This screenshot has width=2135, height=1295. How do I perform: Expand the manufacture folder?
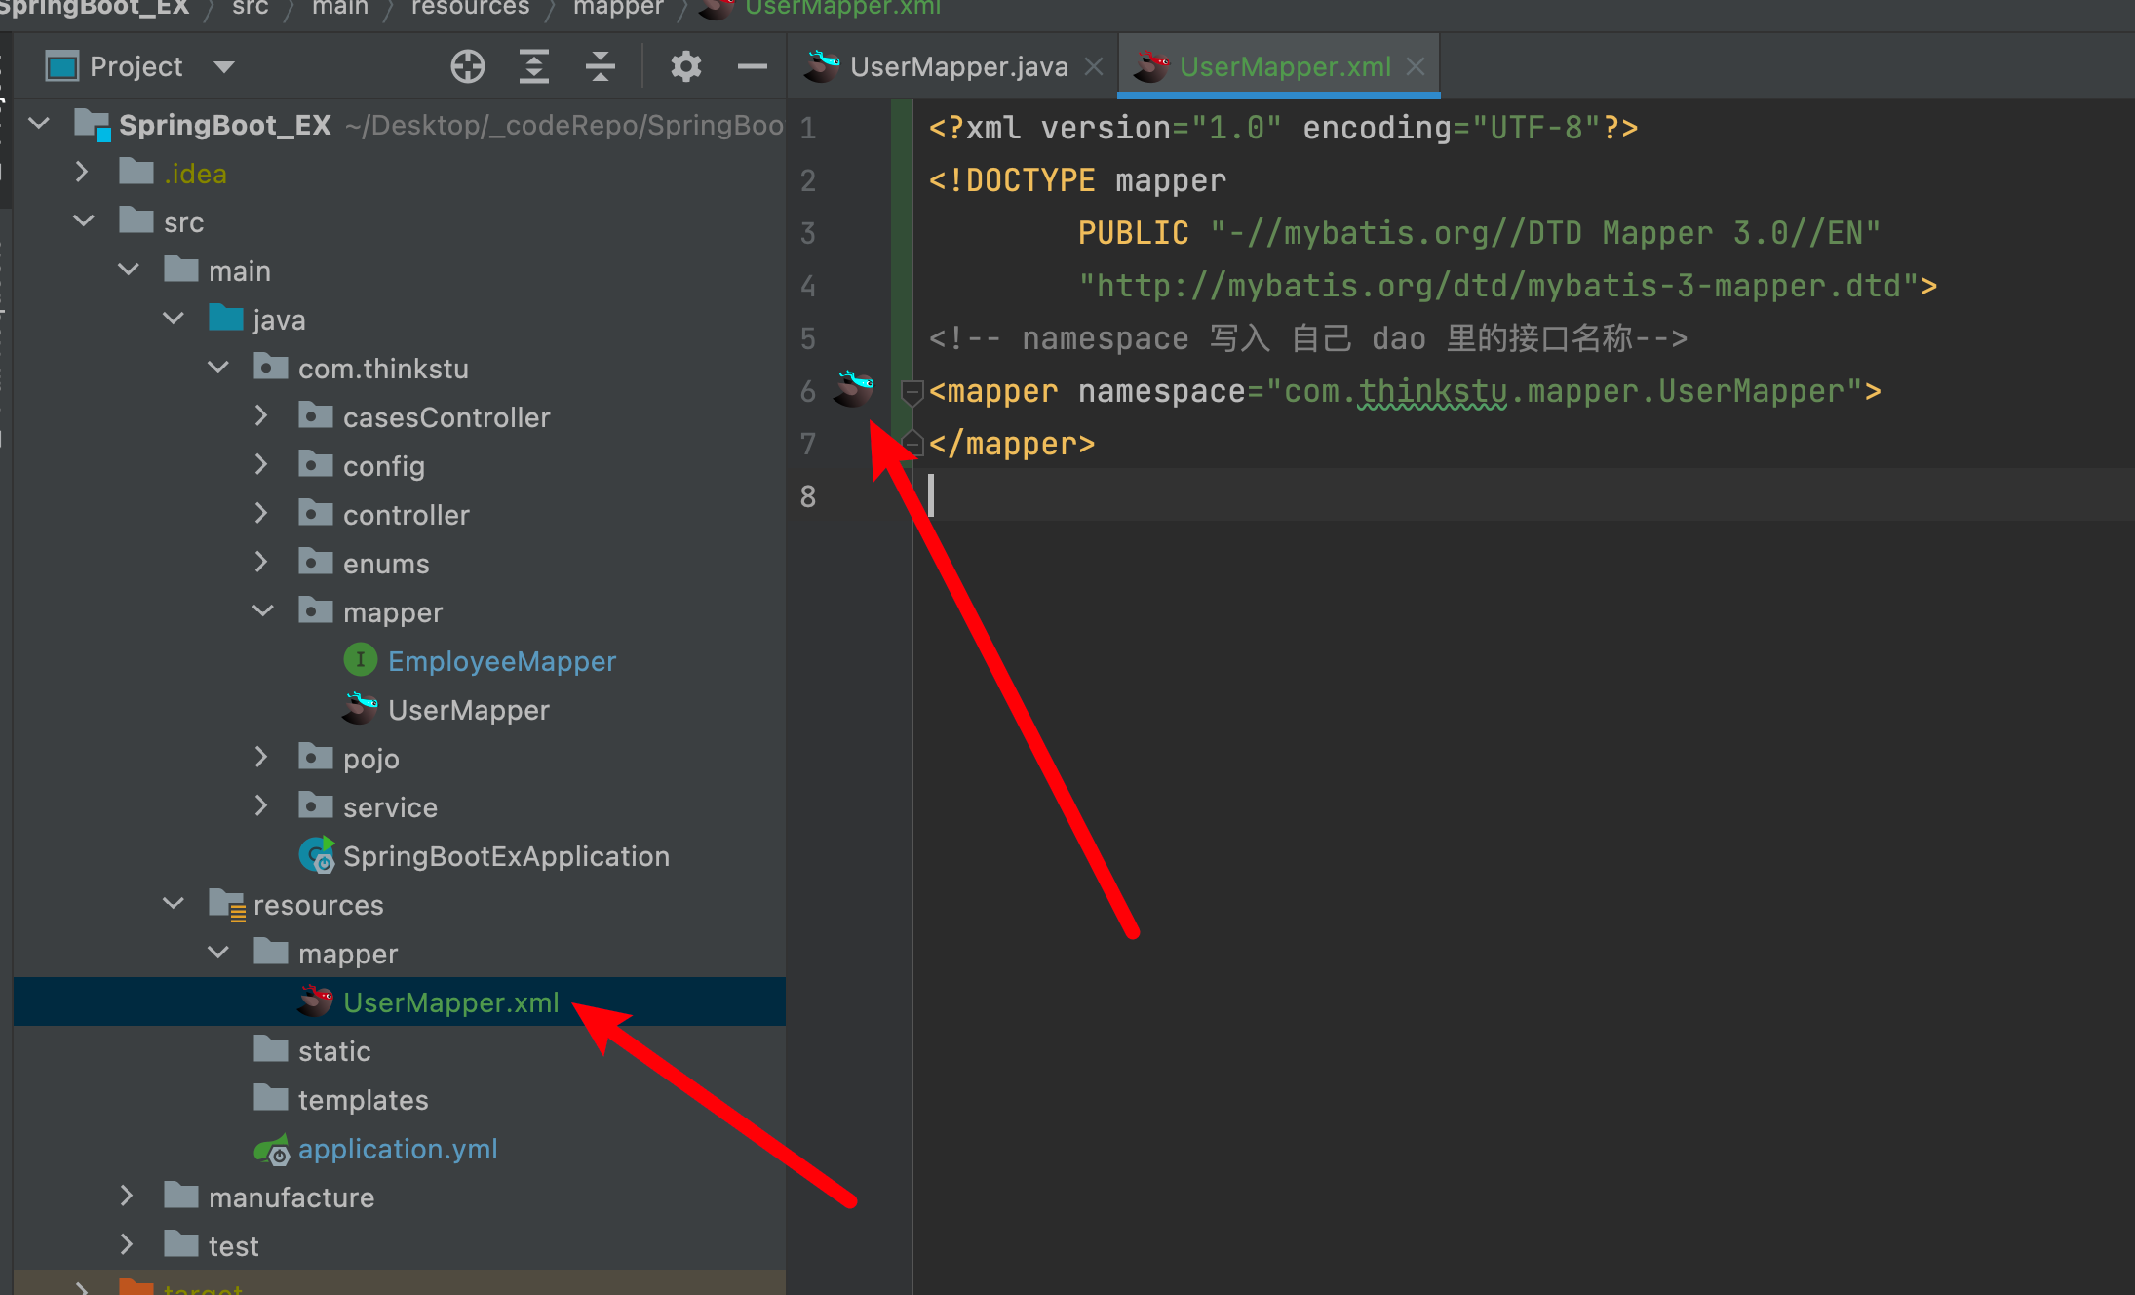(x=127, y=1197)
